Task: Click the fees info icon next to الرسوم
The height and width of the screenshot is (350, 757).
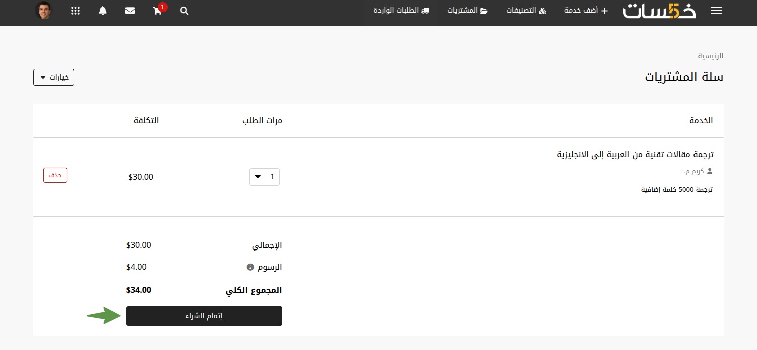Action: pyautogui.click(x=250, y=267)
